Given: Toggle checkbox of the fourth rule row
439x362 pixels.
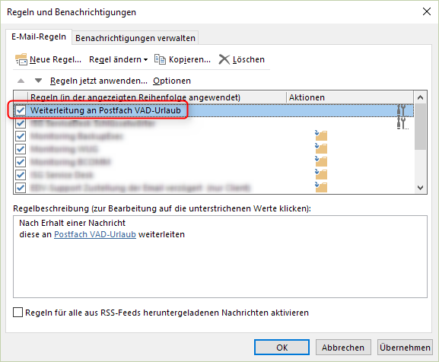Looking at the screenshot, I should coord(21,149).
